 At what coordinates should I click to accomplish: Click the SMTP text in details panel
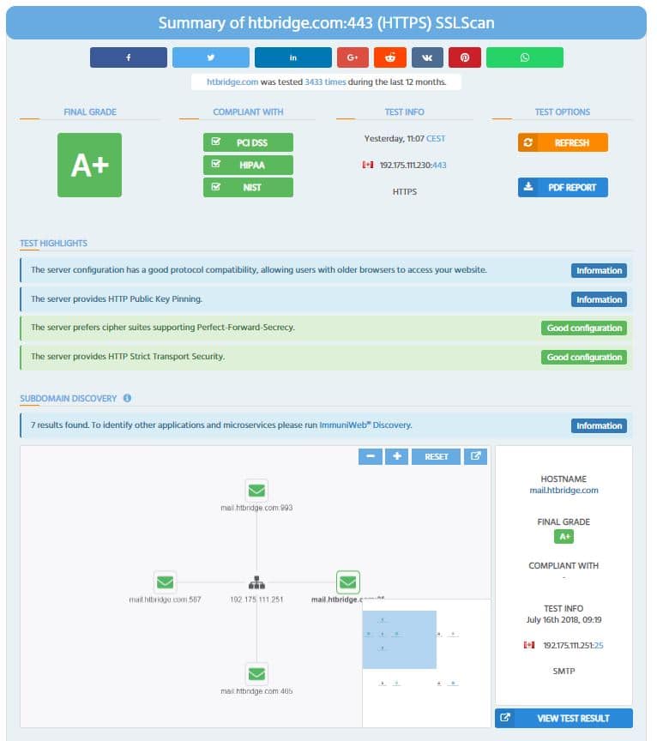[564, 671]
